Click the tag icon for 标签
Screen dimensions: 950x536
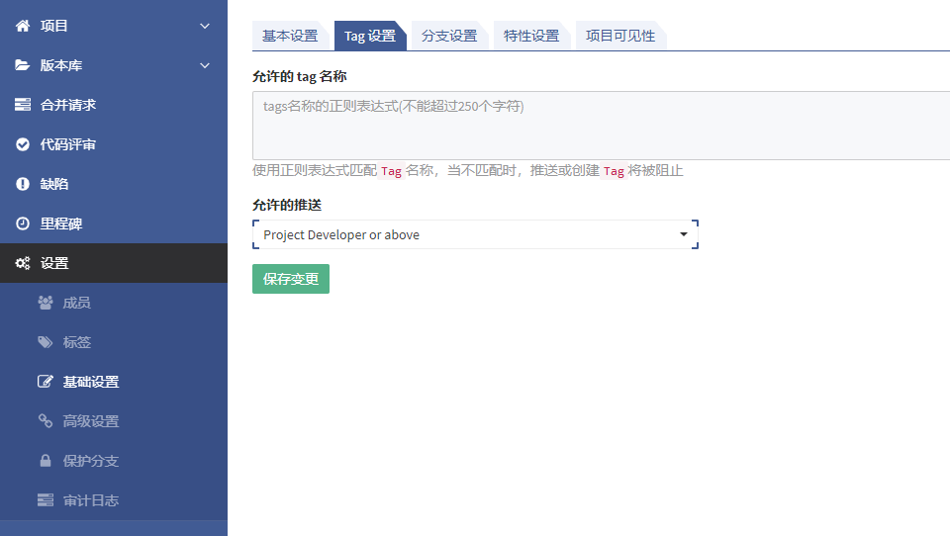(x=46, y=342)
